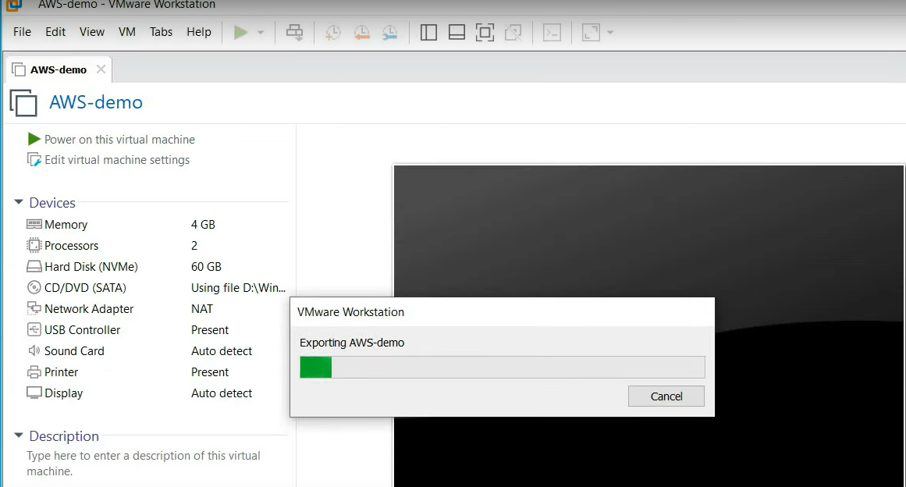Image resolution: width=906 pixels, height=487 pixels.
Task: Click the 4 GB memory value
Action: [x=203, y=225]
